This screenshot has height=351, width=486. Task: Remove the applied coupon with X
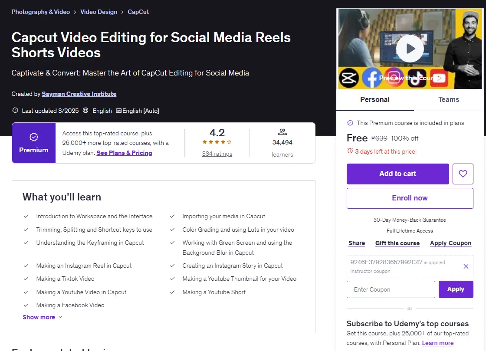click(x=466, y=266)
